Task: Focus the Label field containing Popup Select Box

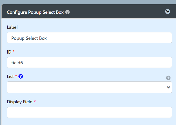Action: [x=89, y=38]
